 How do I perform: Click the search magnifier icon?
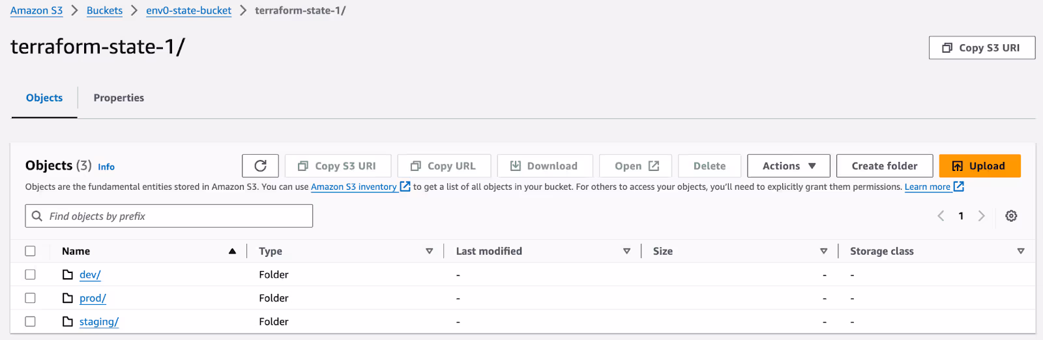[x=37, y=216]
